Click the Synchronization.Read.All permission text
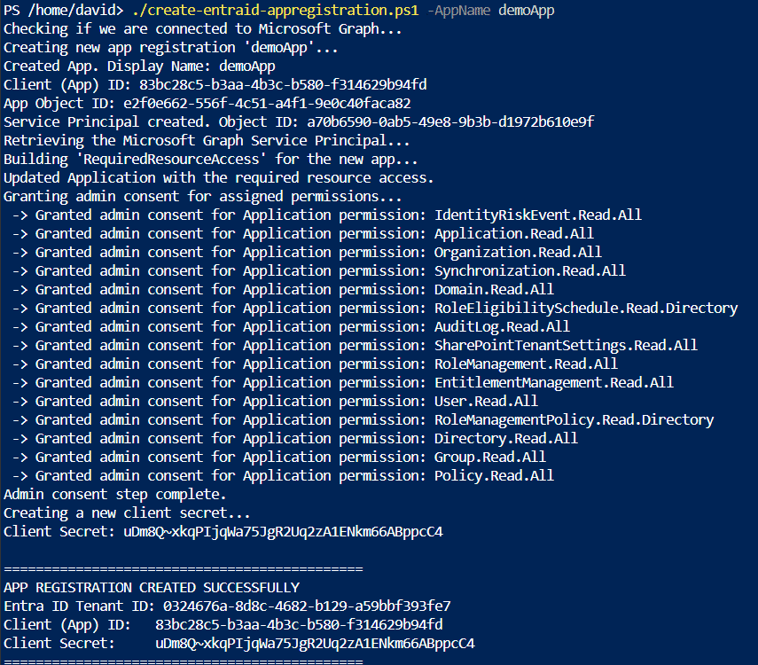The width and height of the screenshot is (758, 665). tap(529, 270)
